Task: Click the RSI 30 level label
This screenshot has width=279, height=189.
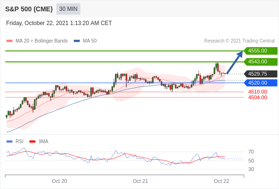Action: point(251,169)
